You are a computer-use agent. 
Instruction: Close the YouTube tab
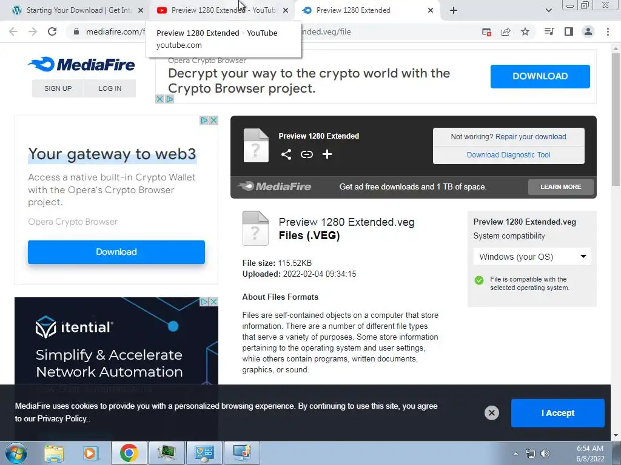(x=286, y=10)
